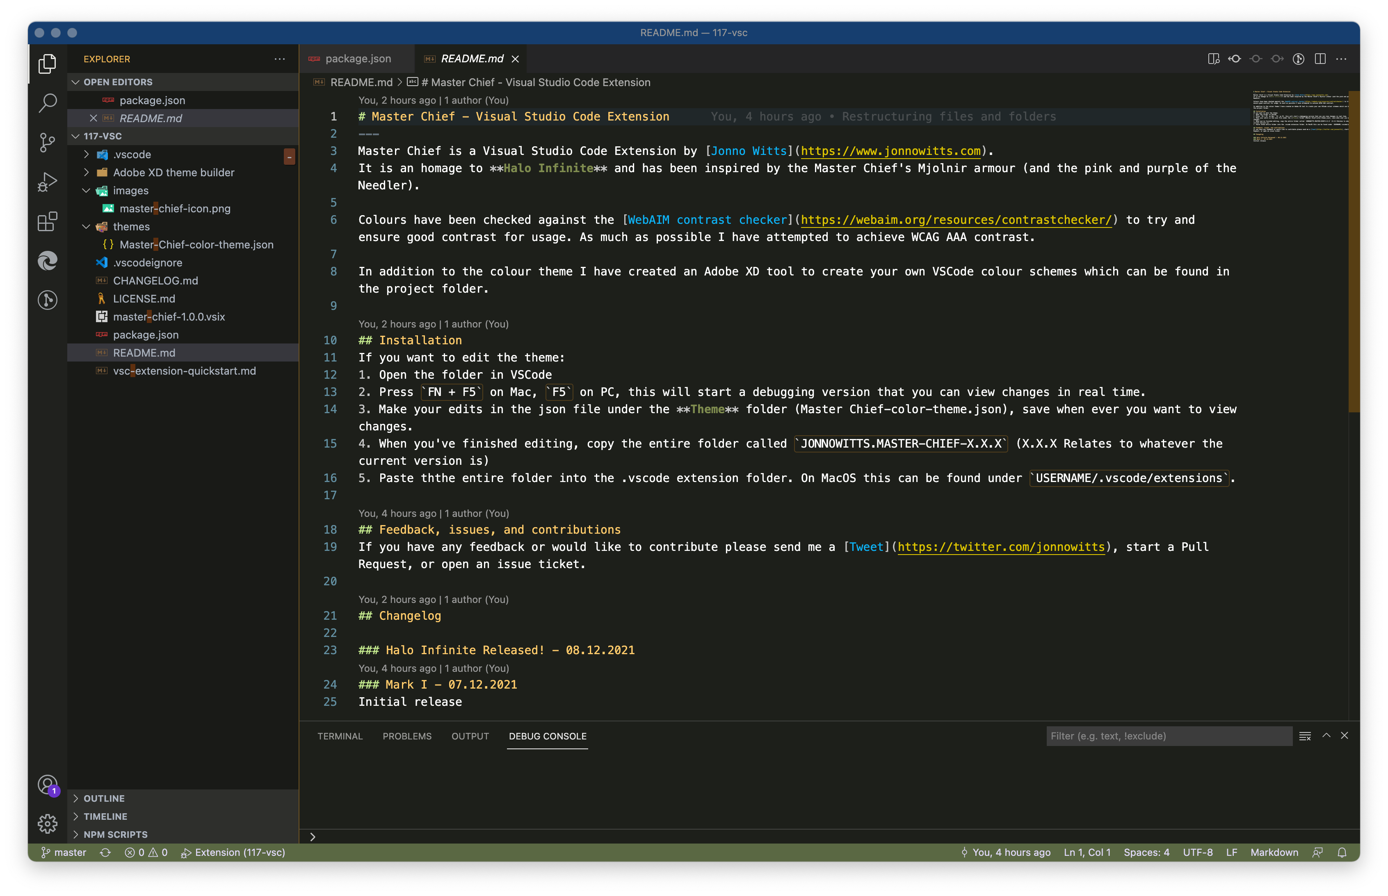Open the Extensions view
The image size is (1388, 896).
coord(47,221)
